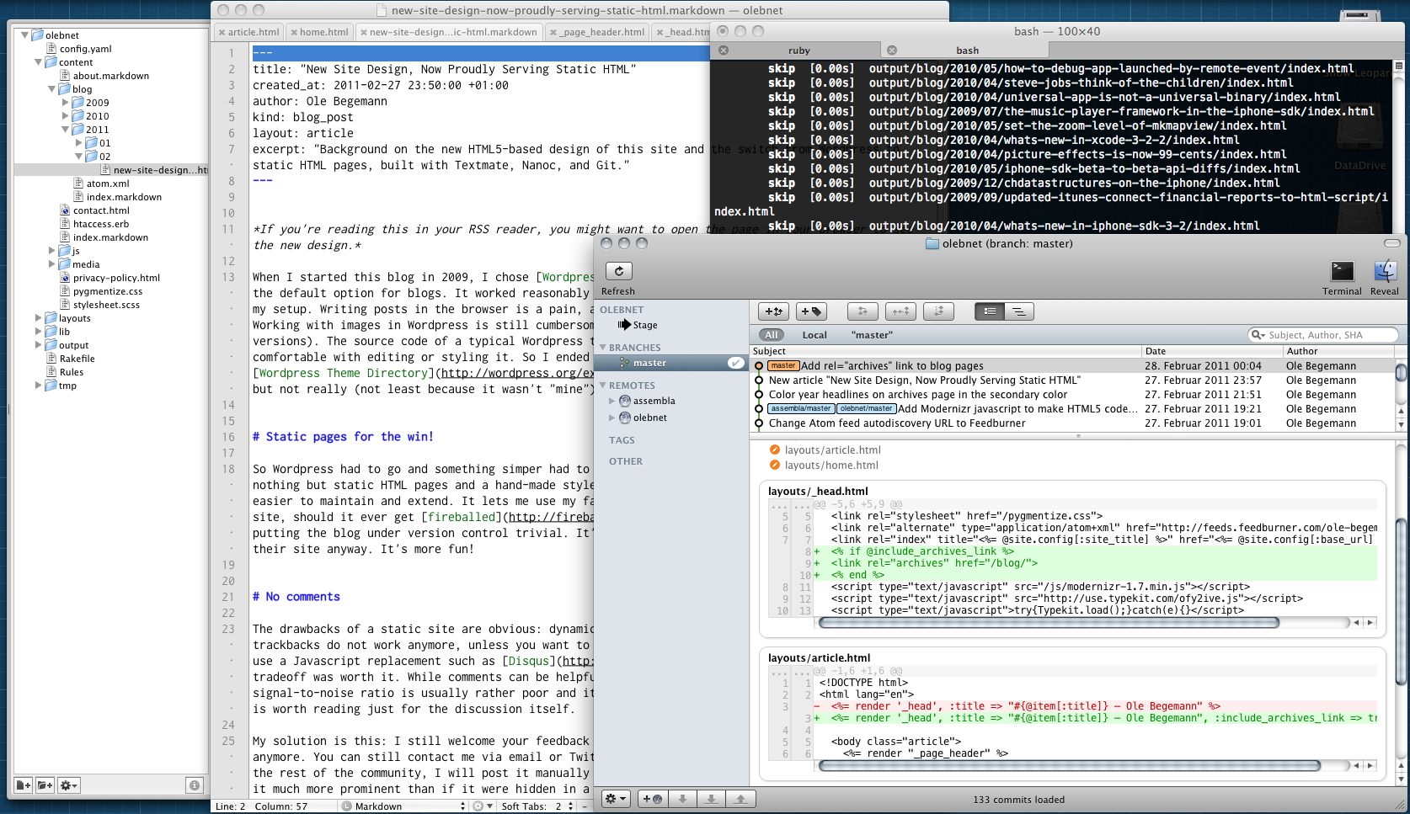Click the create new branch button

pos(773,311)
